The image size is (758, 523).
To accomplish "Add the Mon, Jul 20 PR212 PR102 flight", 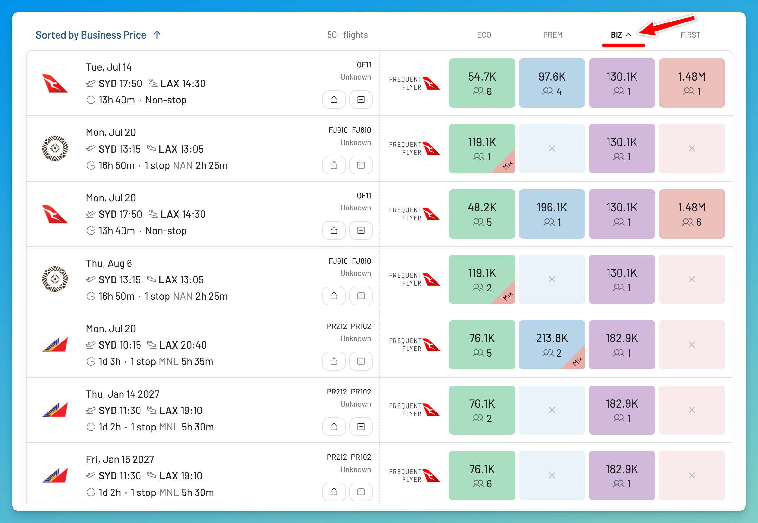I will pyautogui.click(x=361, y=361).
